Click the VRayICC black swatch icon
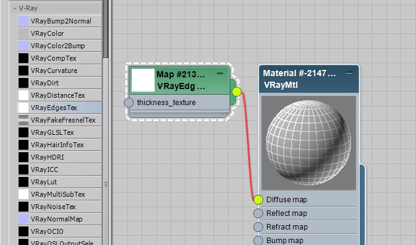 (23, 170)
